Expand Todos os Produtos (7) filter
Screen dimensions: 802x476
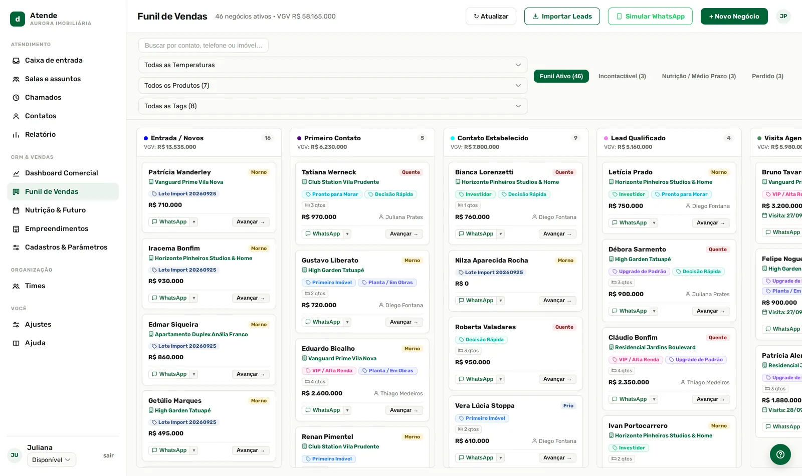coord(333,86)
